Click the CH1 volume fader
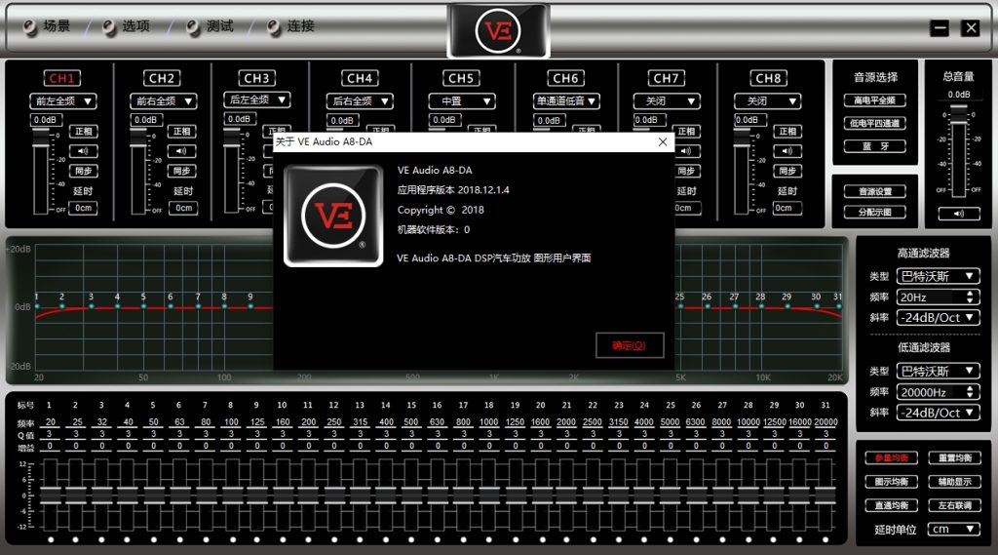Image resolution: width=998 pixels, height=555 pixels. pyautogui.click(x=40, y=139)
